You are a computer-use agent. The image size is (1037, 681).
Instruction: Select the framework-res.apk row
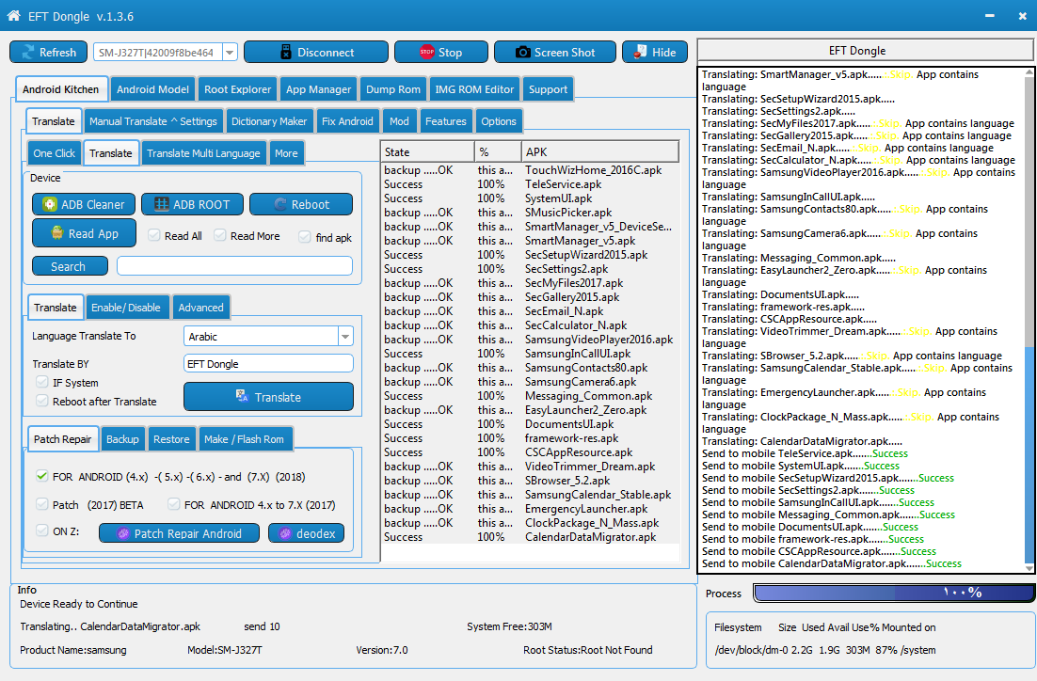pyautogui.click(x=531, y=437)
